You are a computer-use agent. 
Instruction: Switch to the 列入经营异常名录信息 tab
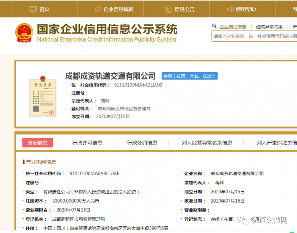point(207,143)
